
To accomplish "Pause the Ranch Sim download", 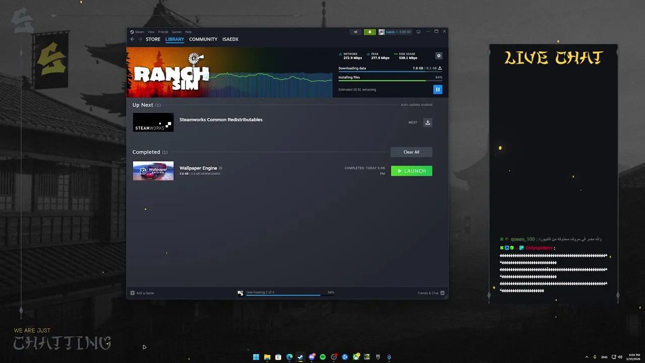I will (x=437, y=89).
